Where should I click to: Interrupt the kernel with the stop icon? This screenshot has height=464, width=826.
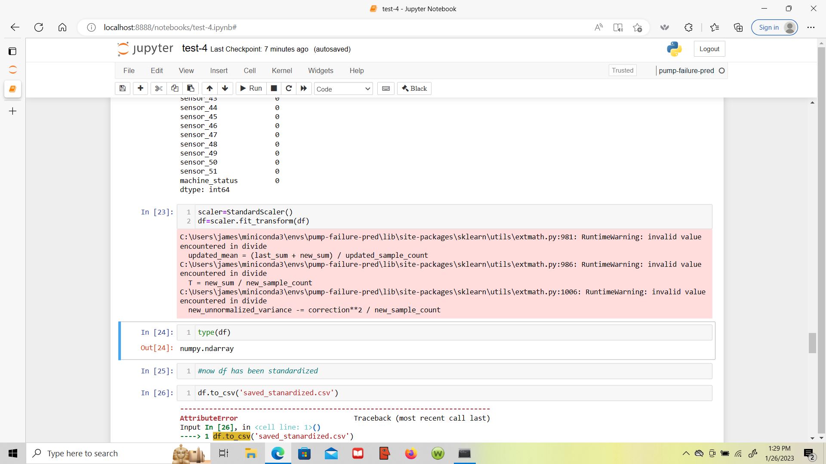274,89
